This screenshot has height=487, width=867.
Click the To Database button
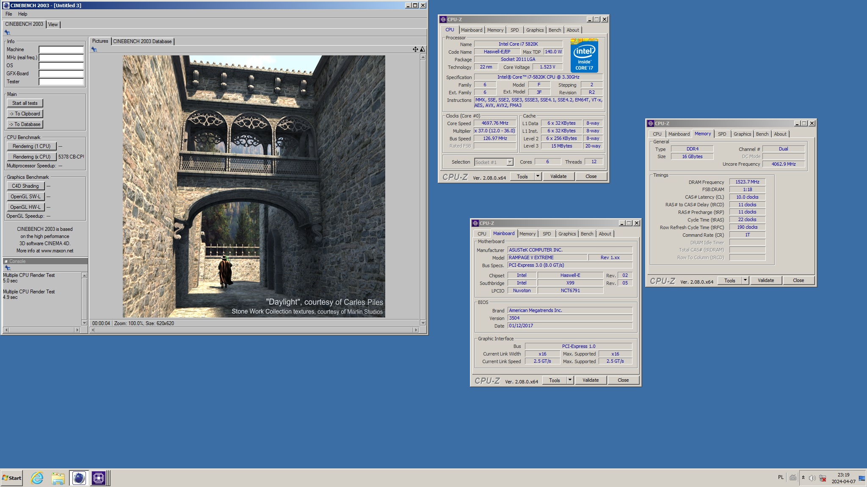[25, 124]
